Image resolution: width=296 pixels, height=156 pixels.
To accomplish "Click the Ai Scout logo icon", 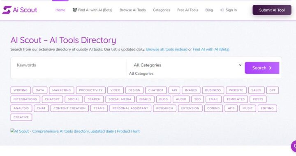I will pyautogui.click(x=7, y=10).
